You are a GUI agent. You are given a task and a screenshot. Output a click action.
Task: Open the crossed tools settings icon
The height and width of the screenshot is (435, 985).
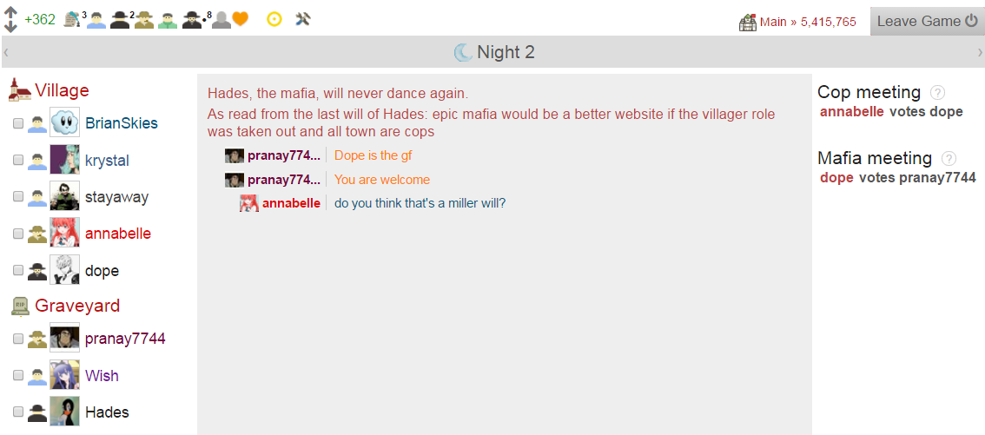(303, 19)
